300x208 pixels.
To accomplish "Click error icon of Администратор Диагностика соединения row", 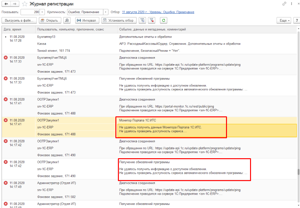I will tap(6, 183).
